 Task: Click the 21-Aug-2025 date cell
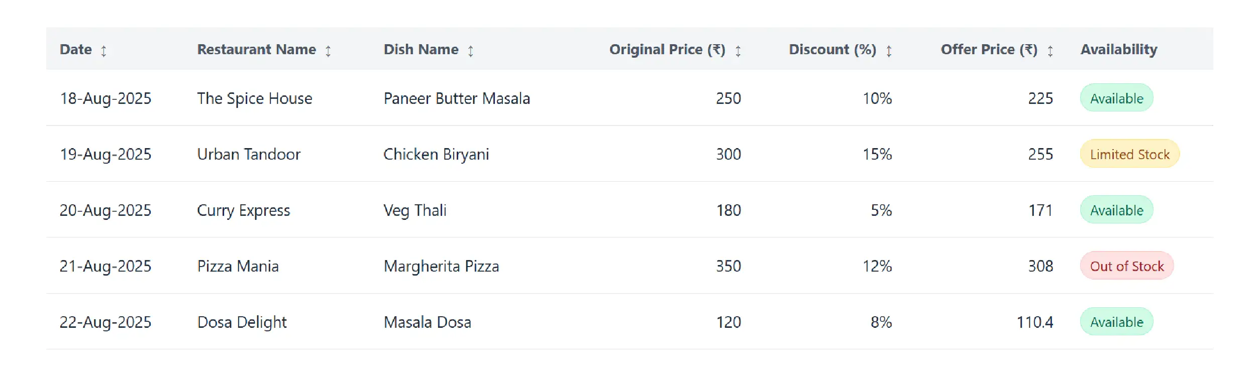[106, 266]
